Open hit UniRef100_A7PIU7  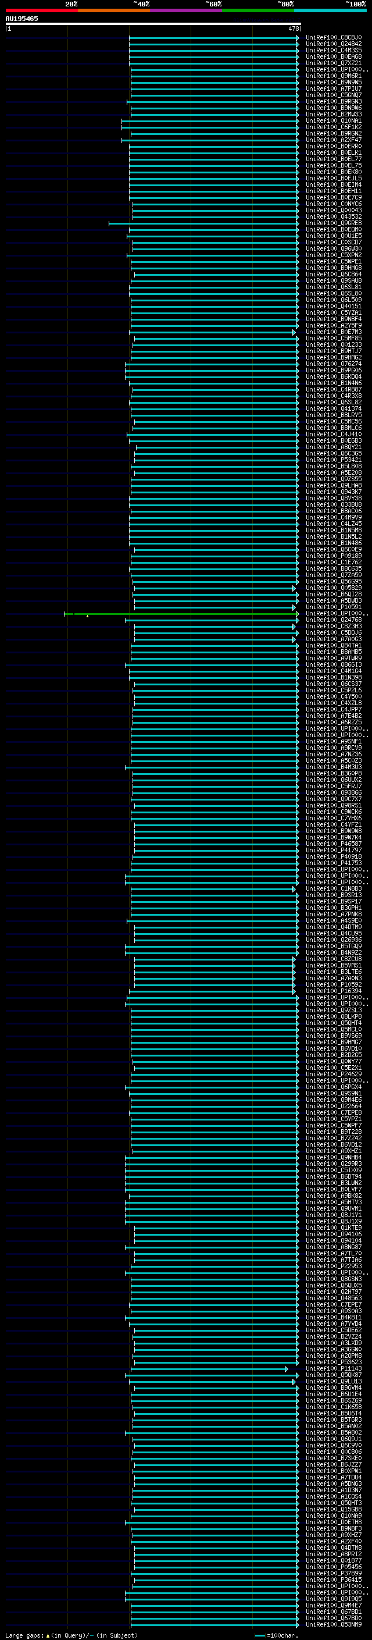334,88
